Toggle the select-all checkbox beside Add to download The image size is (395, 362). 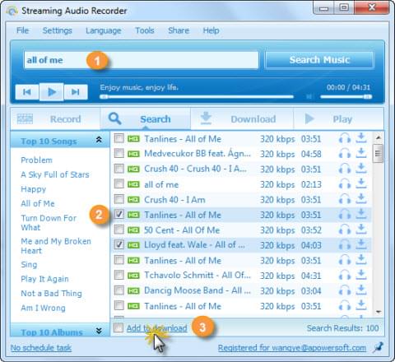pos(118,327)
